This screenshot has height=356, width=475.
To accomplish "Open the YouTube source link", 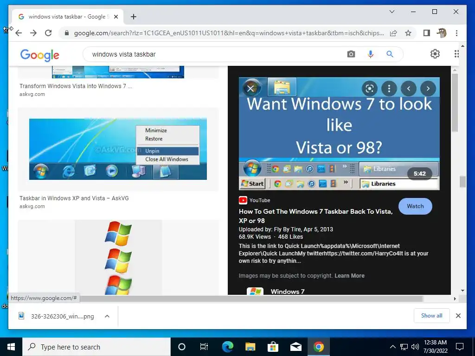I will coord(255,200).
